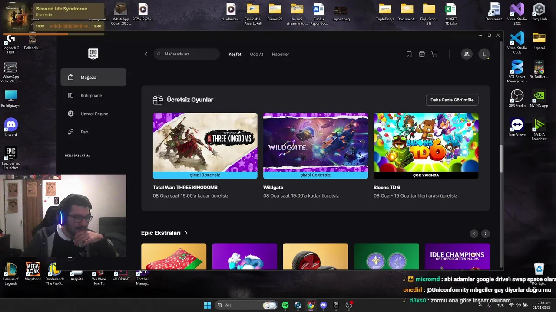Open the NVIDIA Broadcast desktop shortcut
Screen dimensions: 556x312
pos(539,129)
